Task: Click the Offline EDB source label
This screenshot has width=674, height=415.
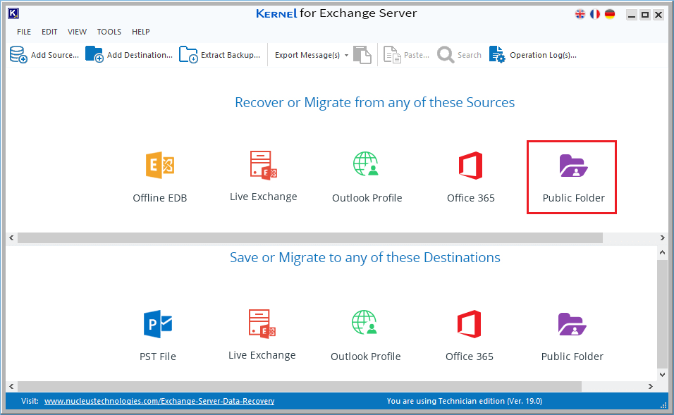Action: [160, 198]
